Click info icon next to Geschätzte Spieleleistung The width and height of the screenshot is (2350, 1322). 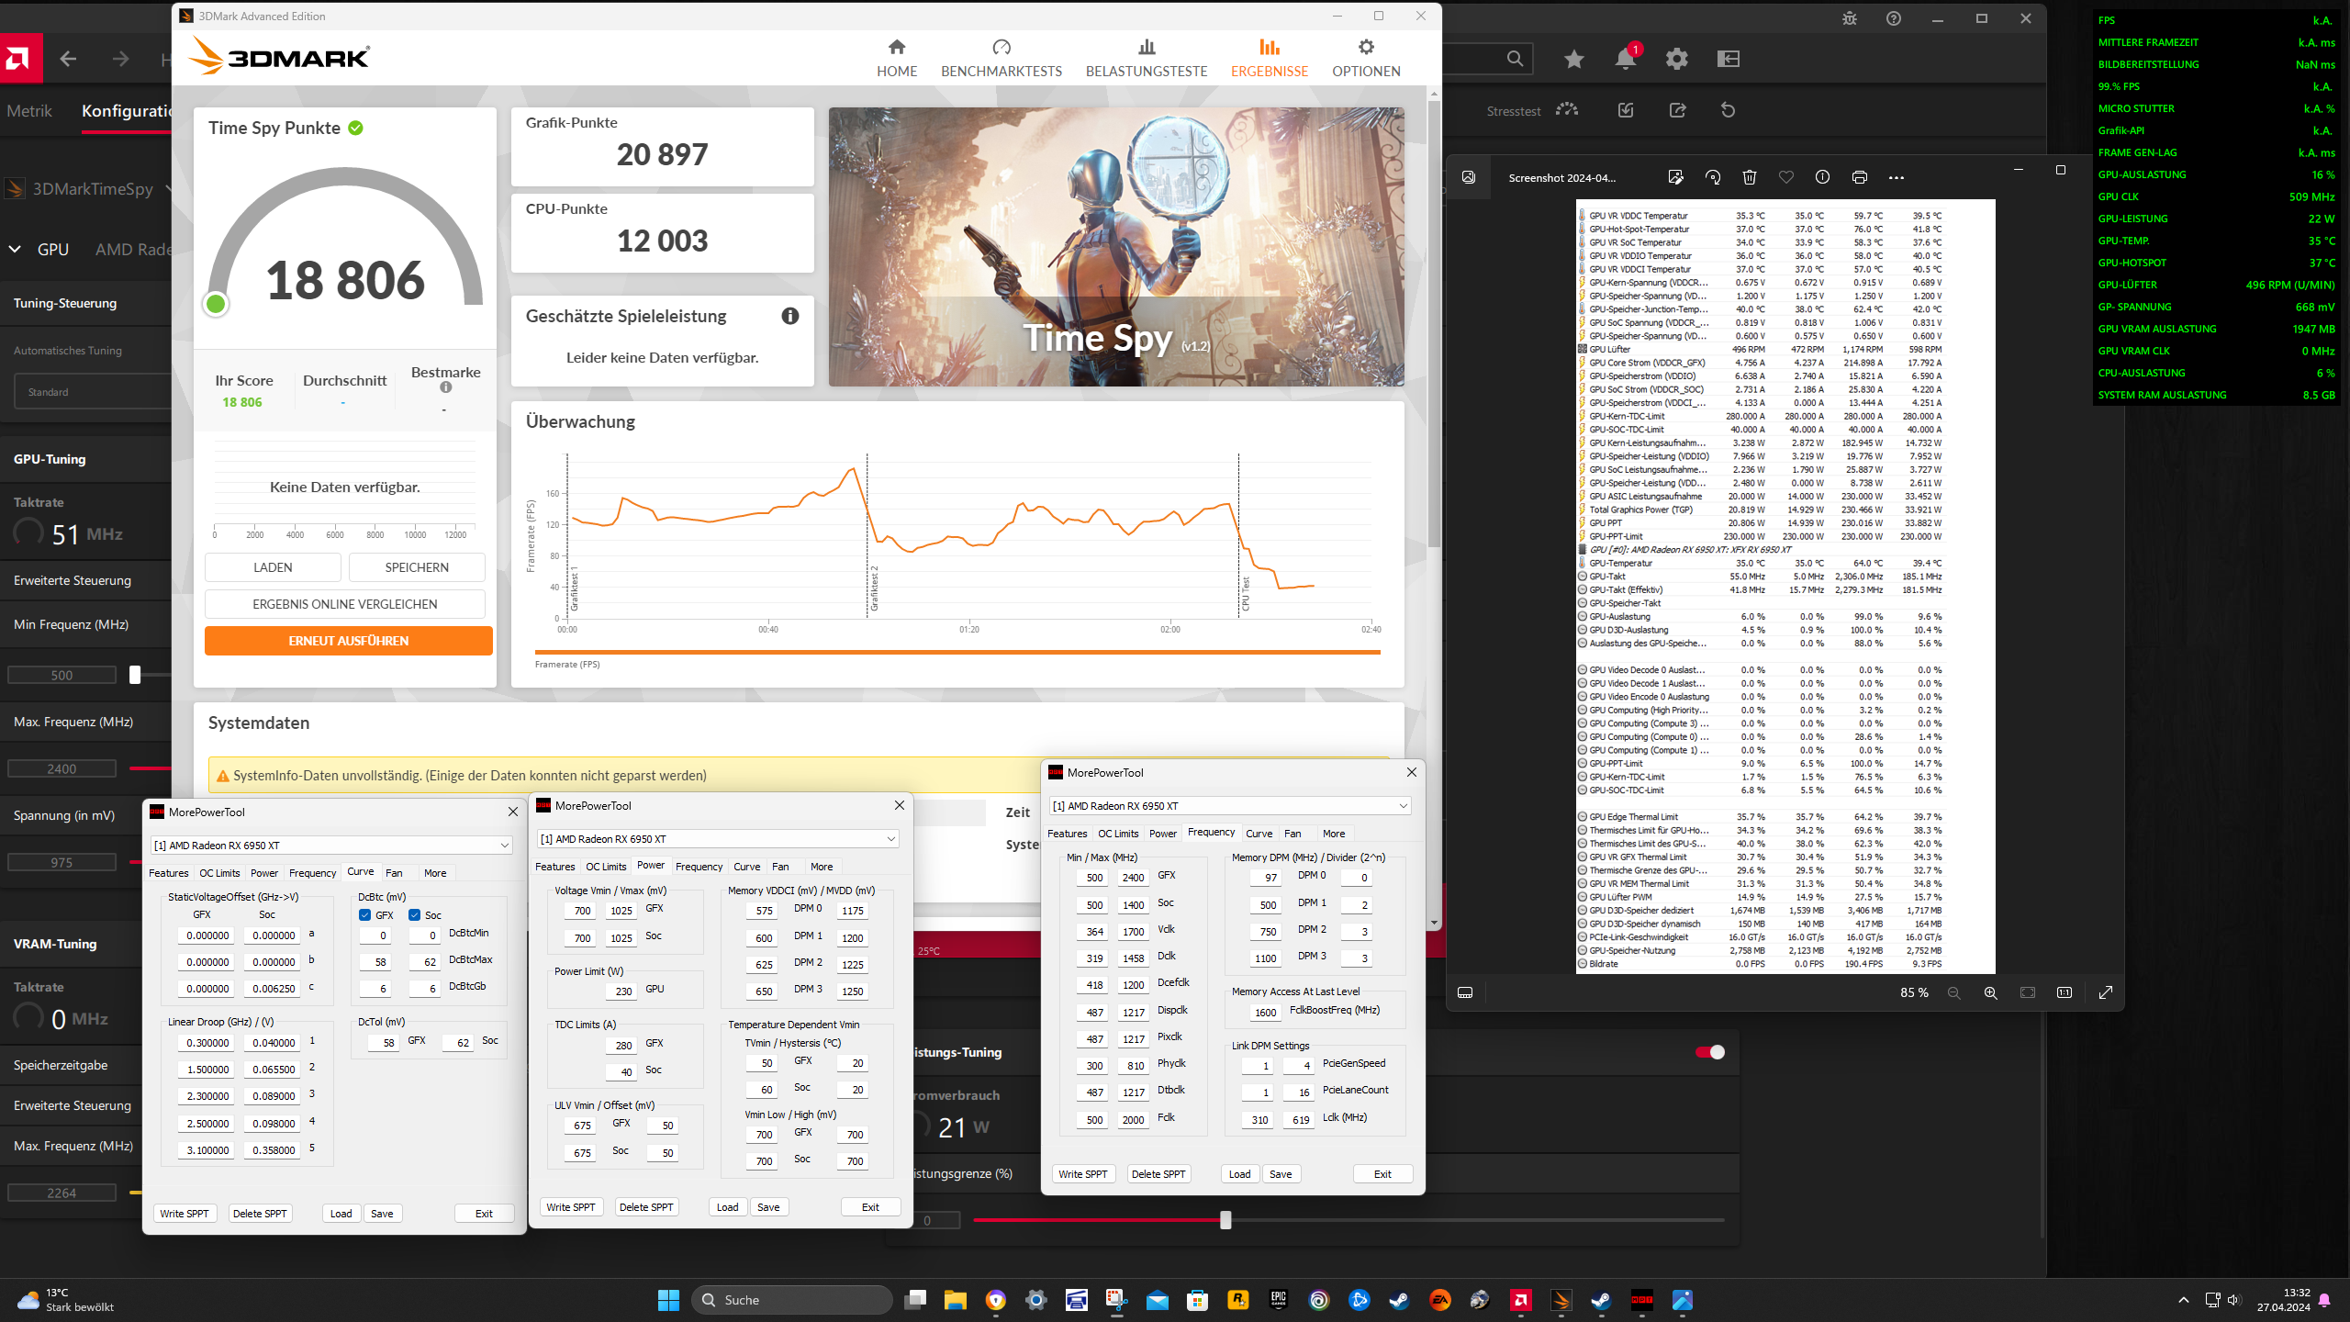click(x=789, y=316)
